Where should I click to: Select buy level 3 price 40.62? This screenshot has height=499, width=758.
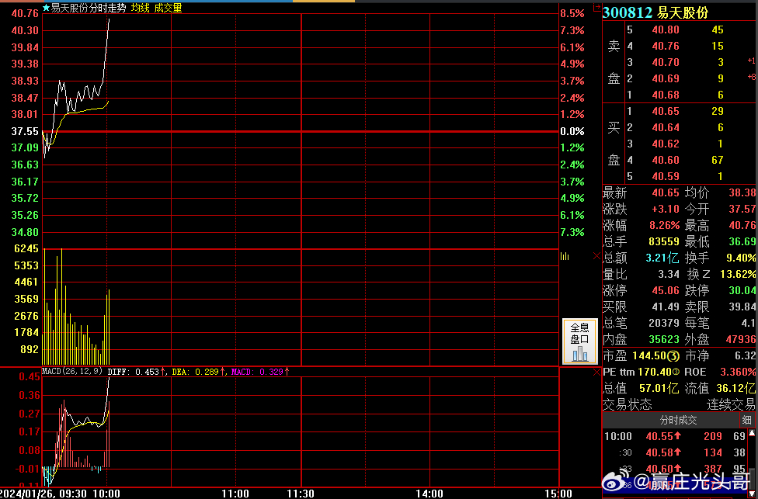(665, 144)
